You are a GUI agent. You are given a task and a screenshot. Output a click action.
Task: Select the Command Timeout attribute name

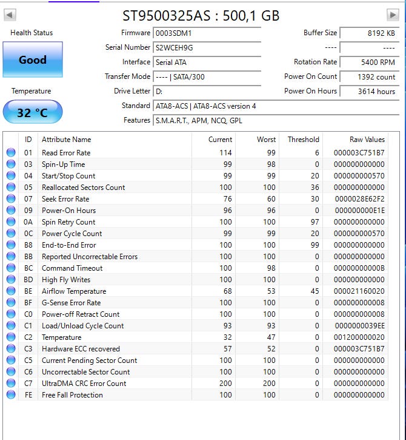72,268
